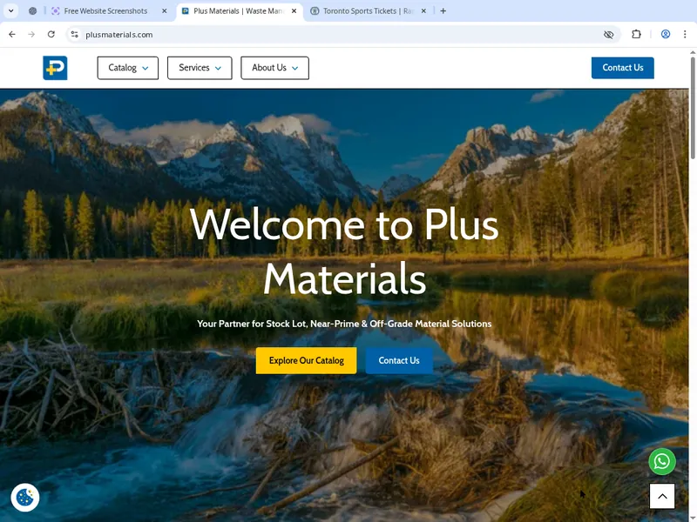Reload the page

coord(51,34)
